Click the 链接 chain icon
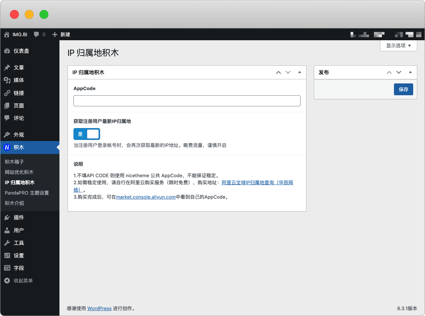Viewport: 425px width, 316px height. tap(7, 93)
